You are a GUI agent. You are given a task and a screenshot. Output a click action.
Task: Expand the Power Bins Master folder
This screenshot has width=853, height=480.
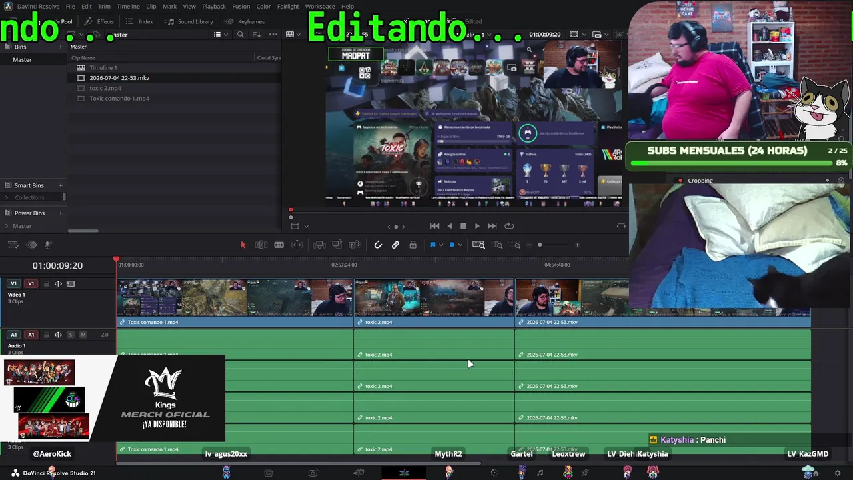click(x=7, y=226)
